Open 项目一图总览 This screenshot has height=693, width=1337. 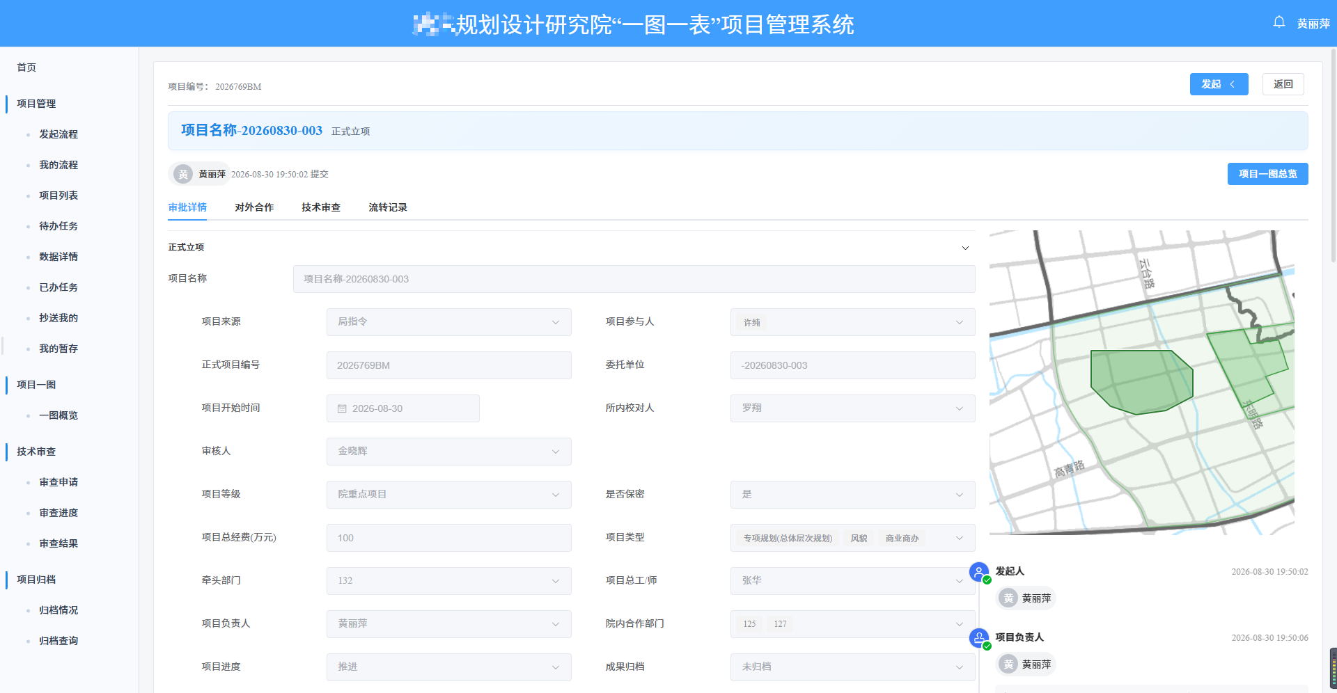coord(1268,174)
